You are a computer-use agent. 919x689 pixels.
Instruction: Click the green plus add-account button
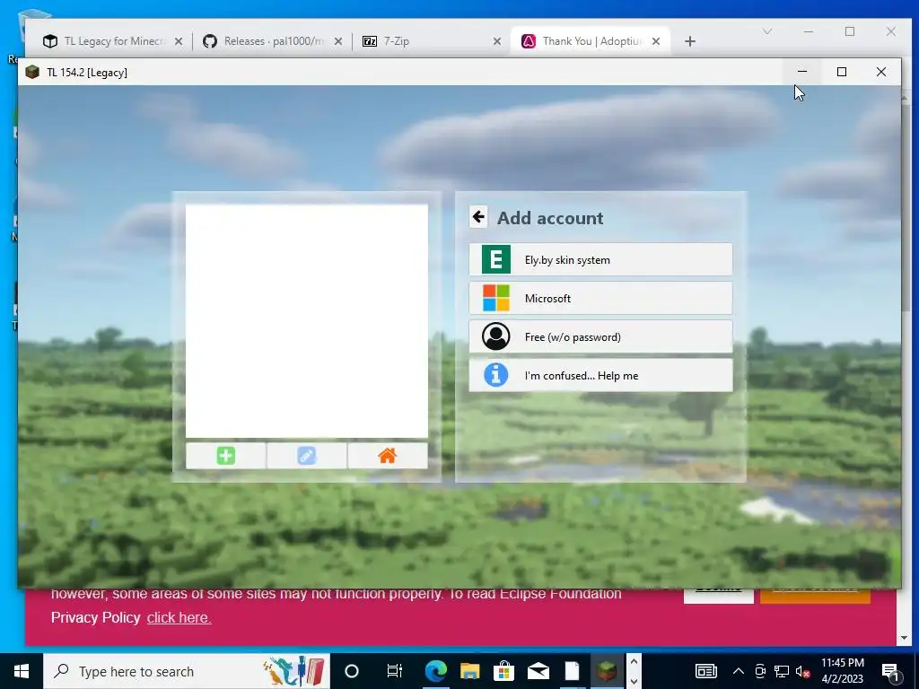click(x=225, y=456)
